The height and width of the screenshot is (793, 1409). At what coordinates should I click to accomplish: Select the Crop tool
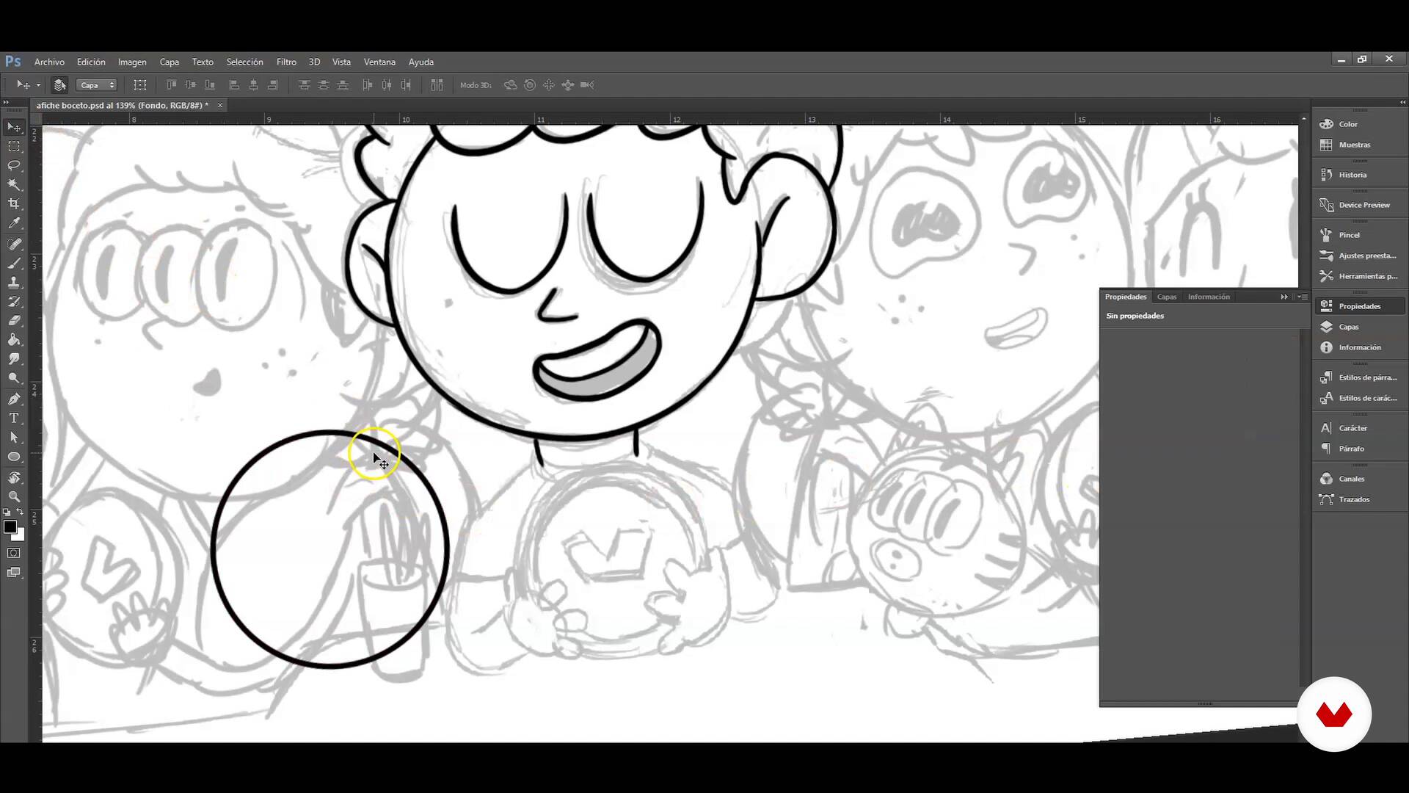coord(14,204)
